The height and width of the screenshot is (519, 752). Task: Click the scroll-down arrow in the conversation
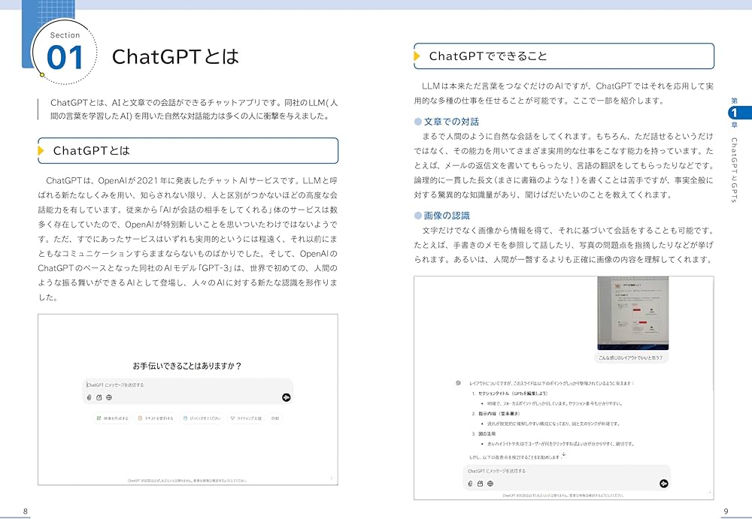pyautogui.click(x=564, y=454)
